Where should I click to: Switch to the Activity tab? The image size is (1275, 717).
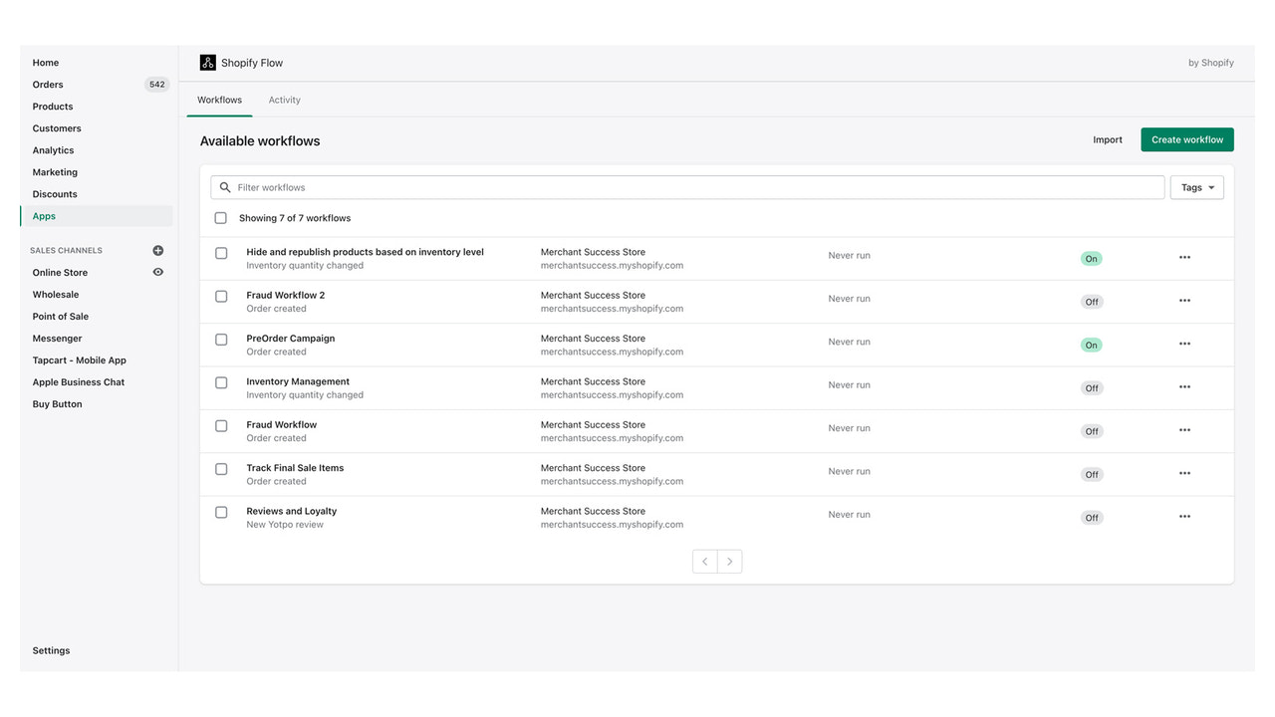(284, 100)
